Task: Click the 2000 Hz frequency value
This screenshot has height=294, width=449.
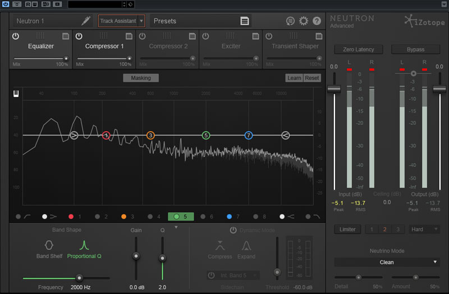Action: [80, 287]
